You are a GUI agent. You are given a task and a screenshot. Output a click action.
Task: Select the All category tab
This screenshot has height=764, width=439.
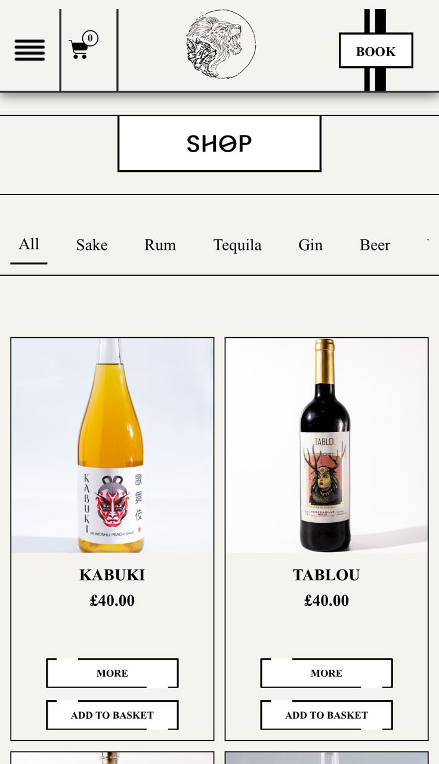(29, 244)
